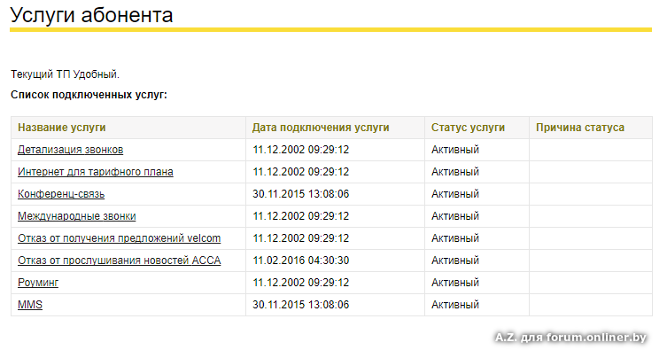Click the Причина статуса column header
The image size is (667, 358).
click(x=580, y=128)
